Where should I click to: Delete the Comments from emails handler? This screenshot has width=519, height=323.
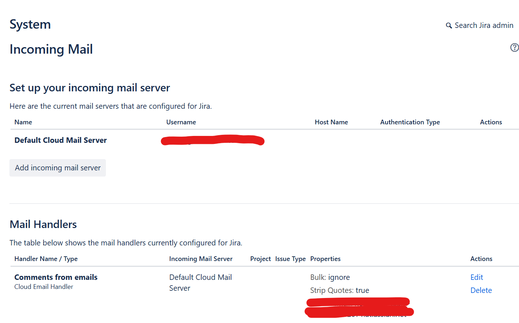click(x=481, y=290)
